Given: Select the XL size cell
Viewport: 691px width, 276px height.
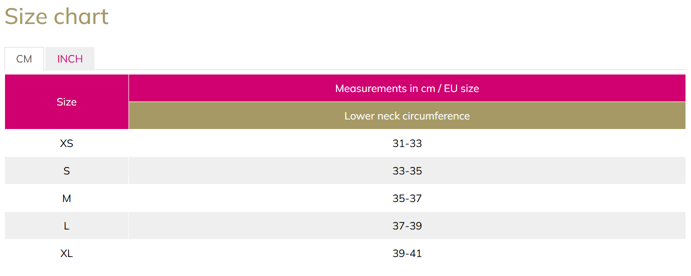Looking at the screenshot, I should click(66, 253).
